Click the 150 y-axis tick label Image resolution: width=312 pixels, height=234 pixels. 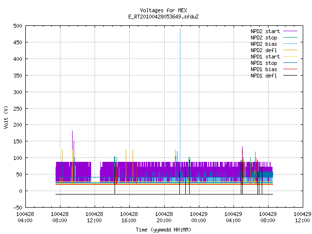(18, 141)
